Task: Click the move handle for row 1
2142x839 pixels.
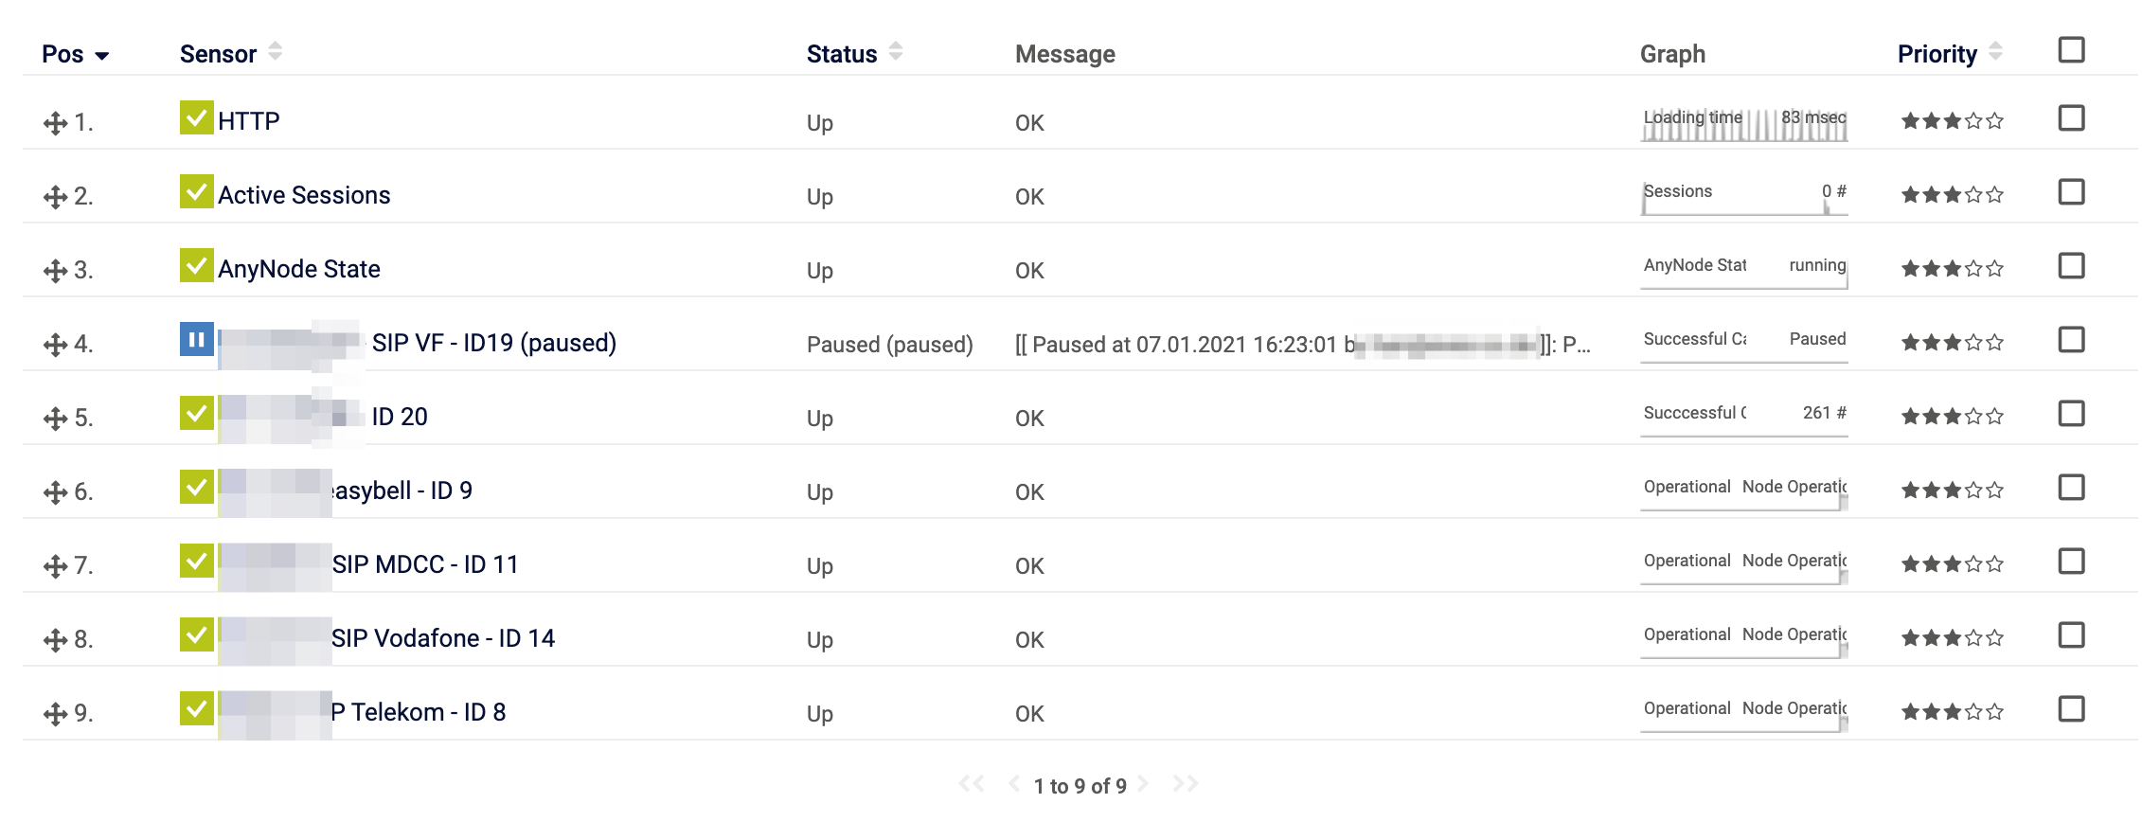Action: 55,123
